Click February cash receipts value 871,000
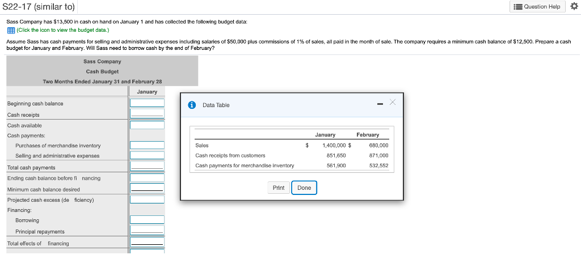Viewport: 581px width, 259px height. [x=378, y=155]
